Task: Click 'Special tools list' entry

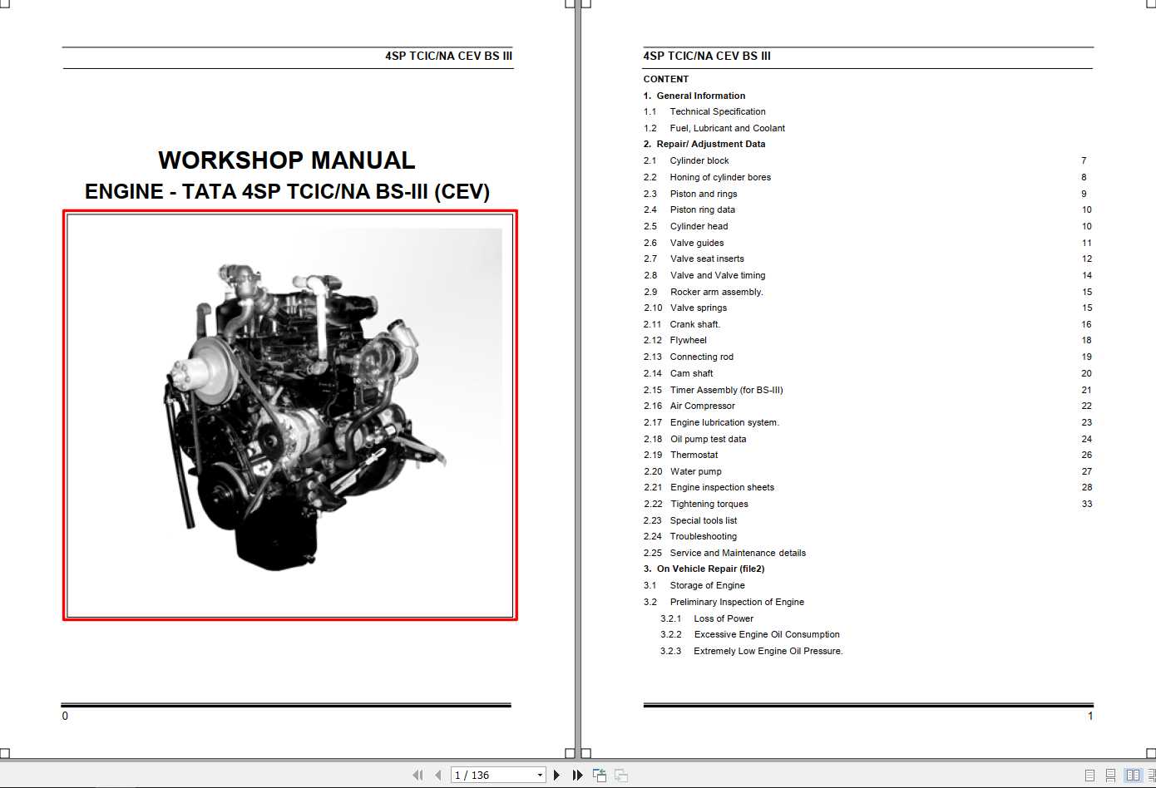Action: pos(704,520)
